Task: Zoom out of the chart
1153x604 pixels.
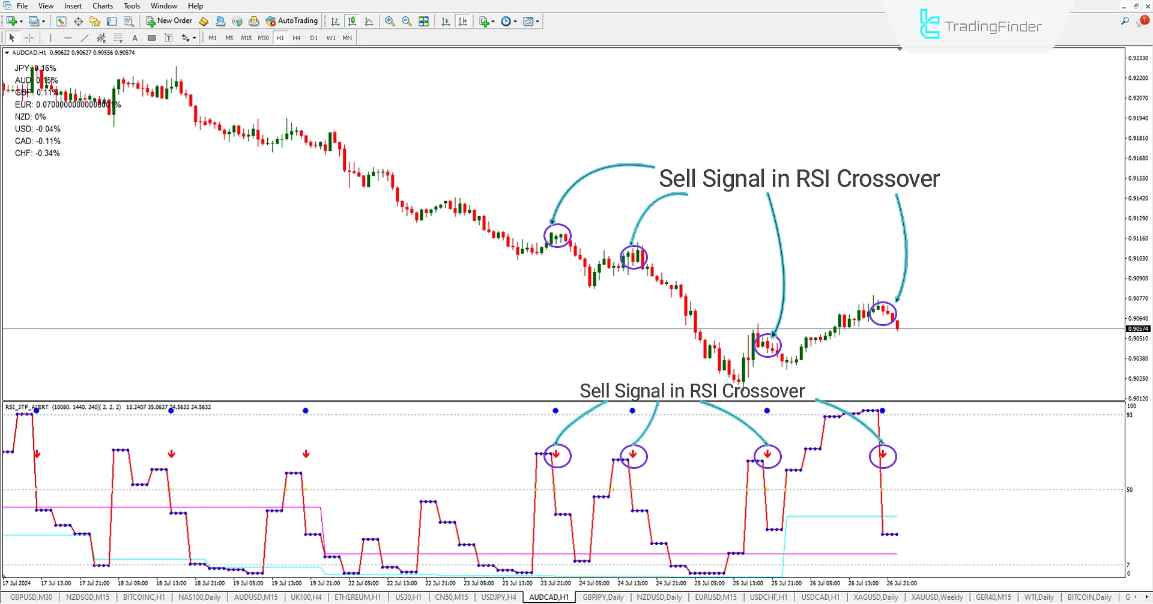Action: (x=407, y=21)
